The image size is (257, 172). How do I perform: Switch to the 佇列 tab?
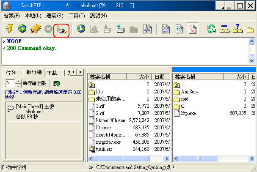11,73
